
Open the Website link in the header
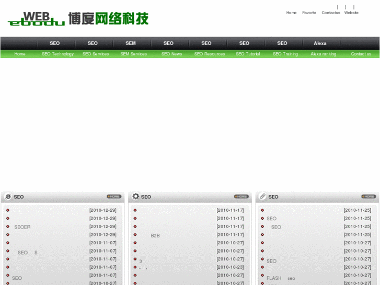pos(351,13)
